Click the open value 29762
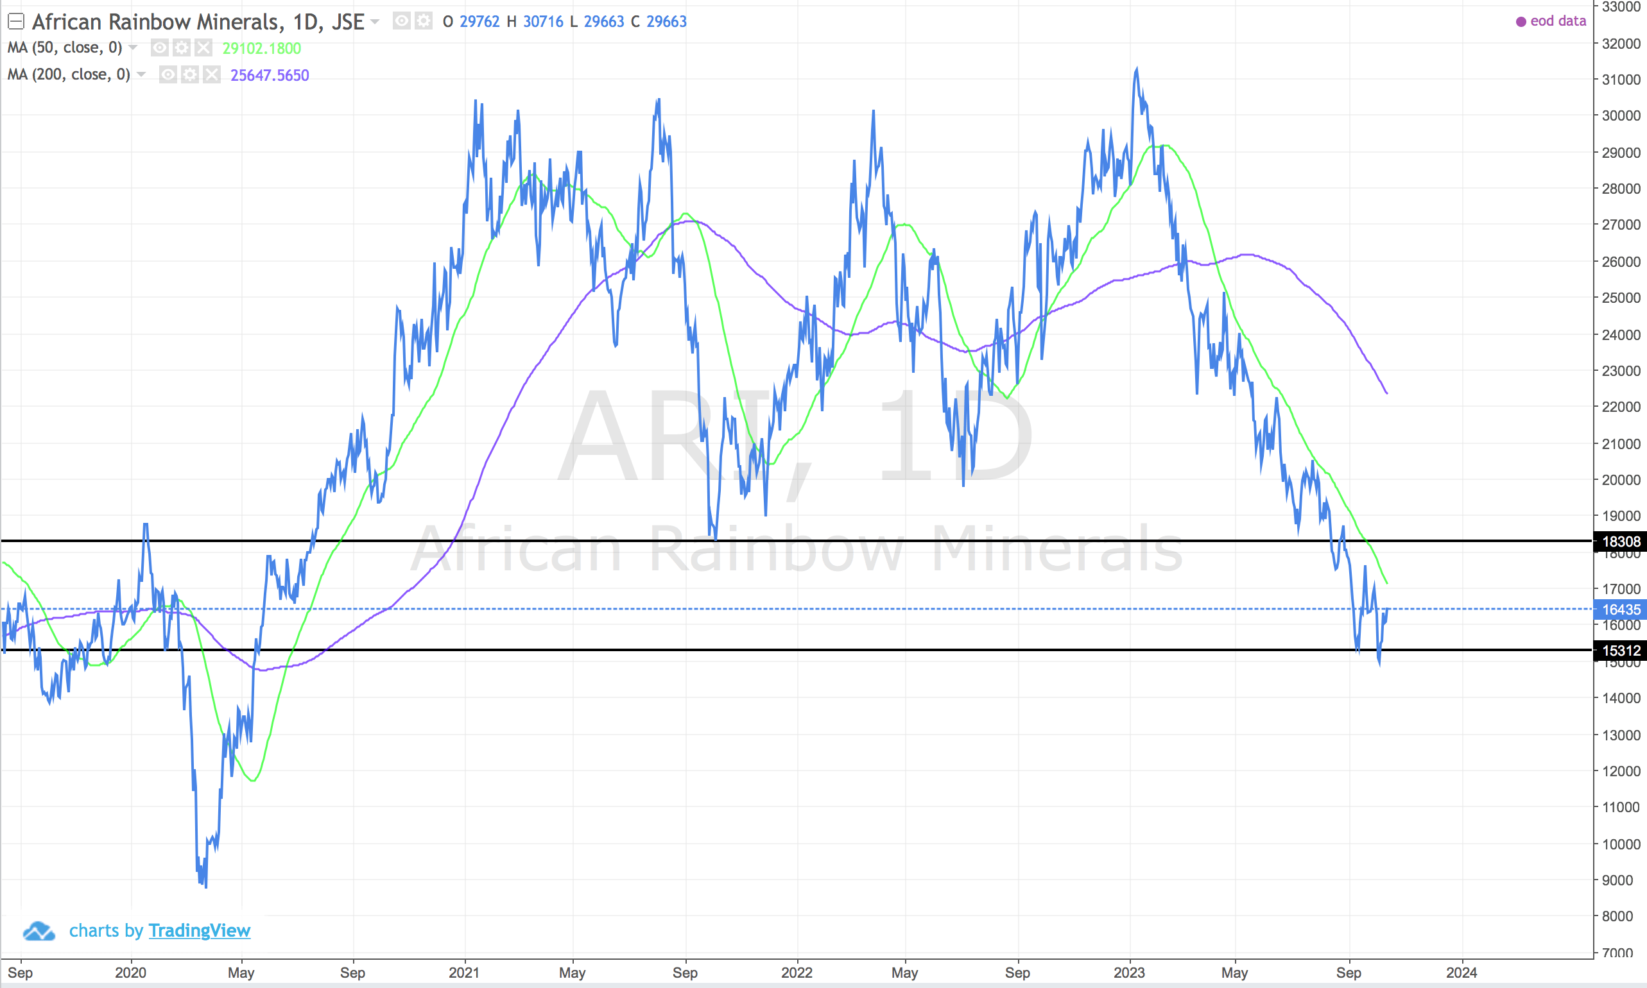Viewport: 1647px width, 988px height. pyautogui.click(x=479, y=22)
